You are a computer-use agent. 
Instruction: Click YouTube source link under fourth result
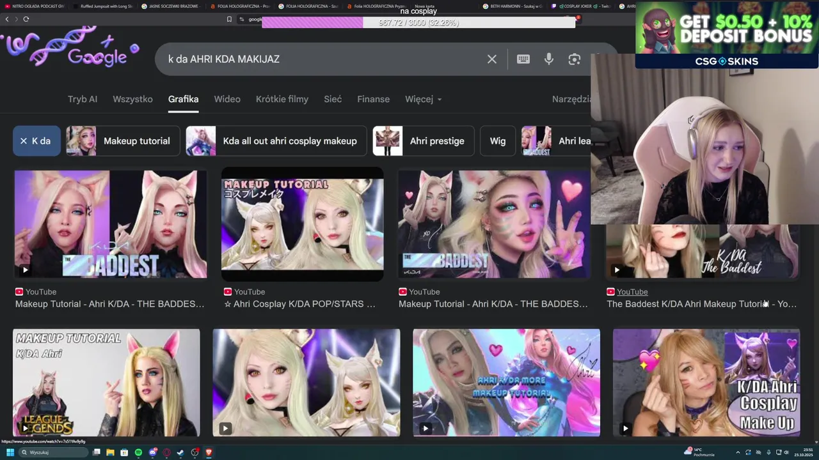click(x=632, y=292)
